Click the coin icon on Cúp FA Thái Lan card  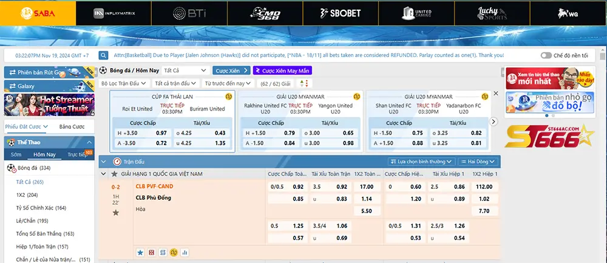tap(228, 97)
